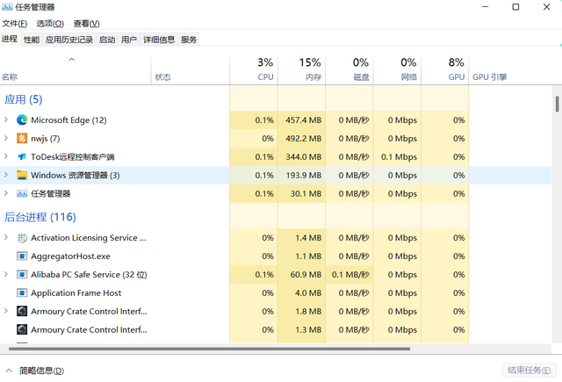The image size is (562, 382).
Task: Click the 0.1 Mbps network cell
Action: (399, 157)
